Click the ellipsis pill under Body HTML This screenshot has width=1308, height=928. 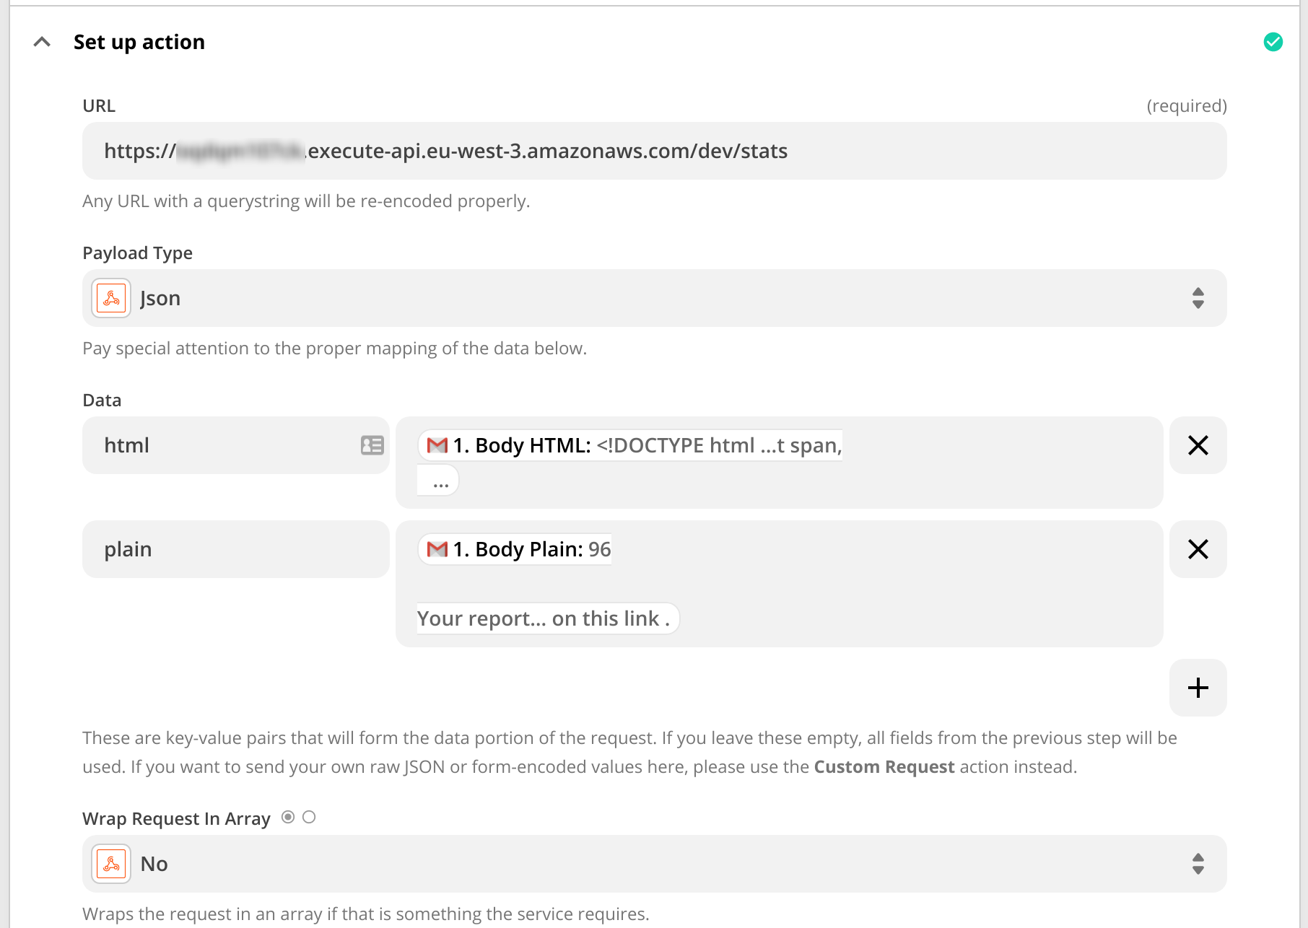point(440,481)
